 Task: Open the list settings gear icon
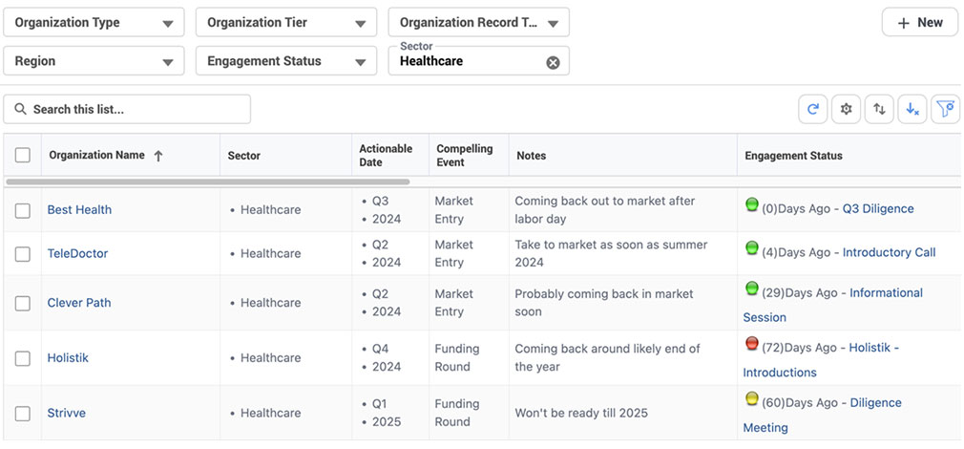coord(846,110)
